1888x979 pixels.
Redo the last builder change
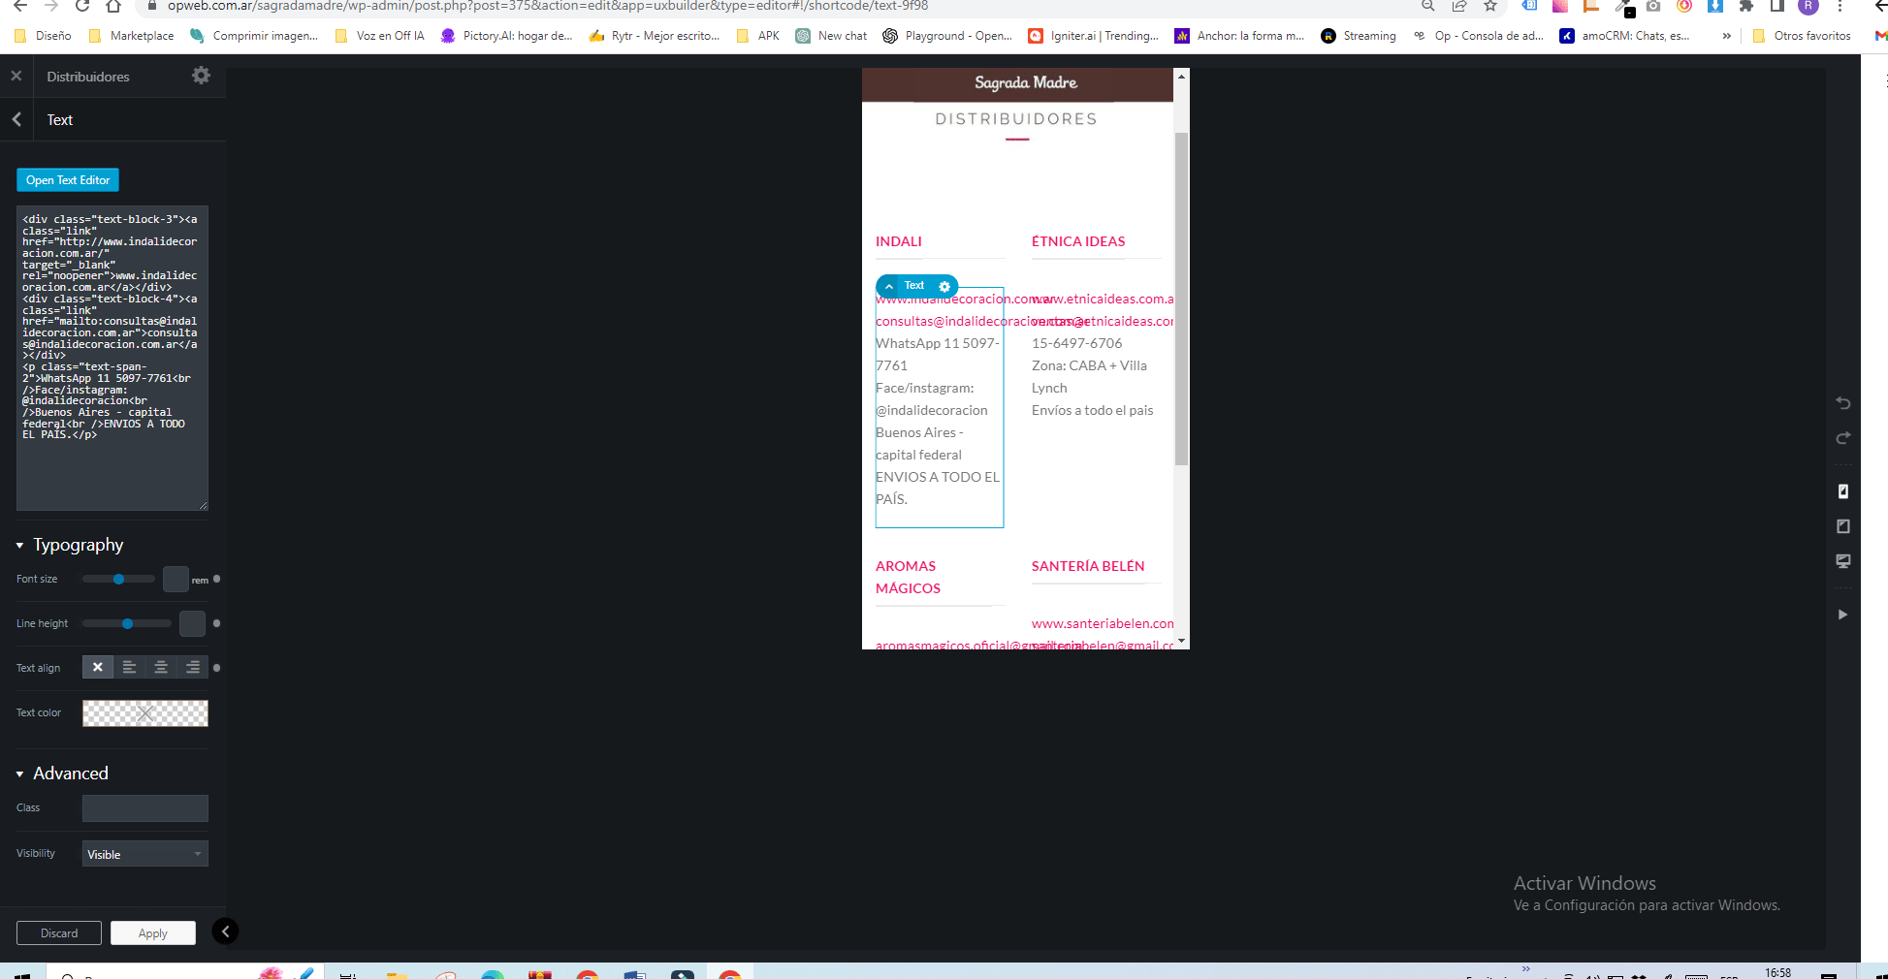click(1843, 438)
